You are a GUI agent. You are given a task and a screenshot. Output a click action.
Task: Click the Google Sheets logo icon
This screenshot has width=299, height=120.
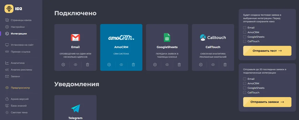pyautogui.click(x=167, y=37)
